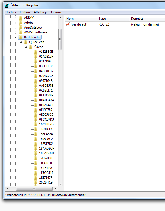The height and width of the screenshot is (211, 165).
Task: Select the 1E5CC41E key
Action: click(x=46, y=173)
